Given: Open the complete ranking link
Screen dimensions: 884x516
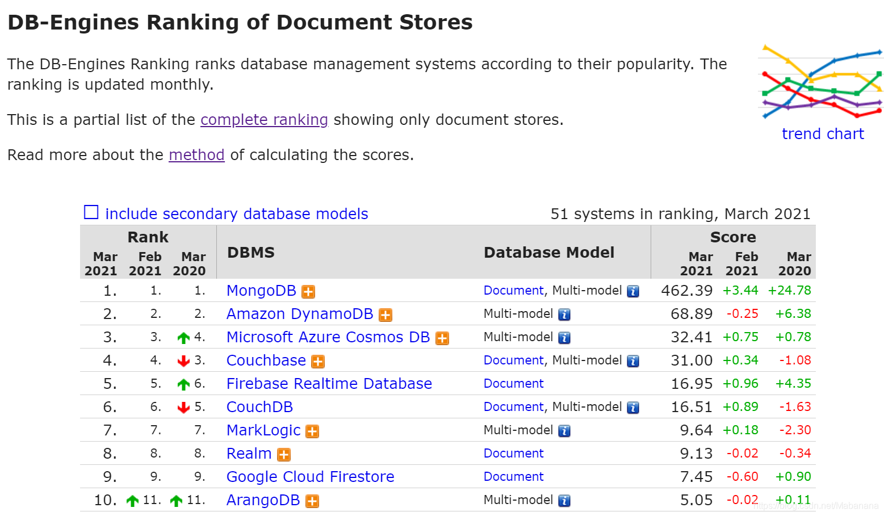Looking at the screenshot, I should [264, 120].
